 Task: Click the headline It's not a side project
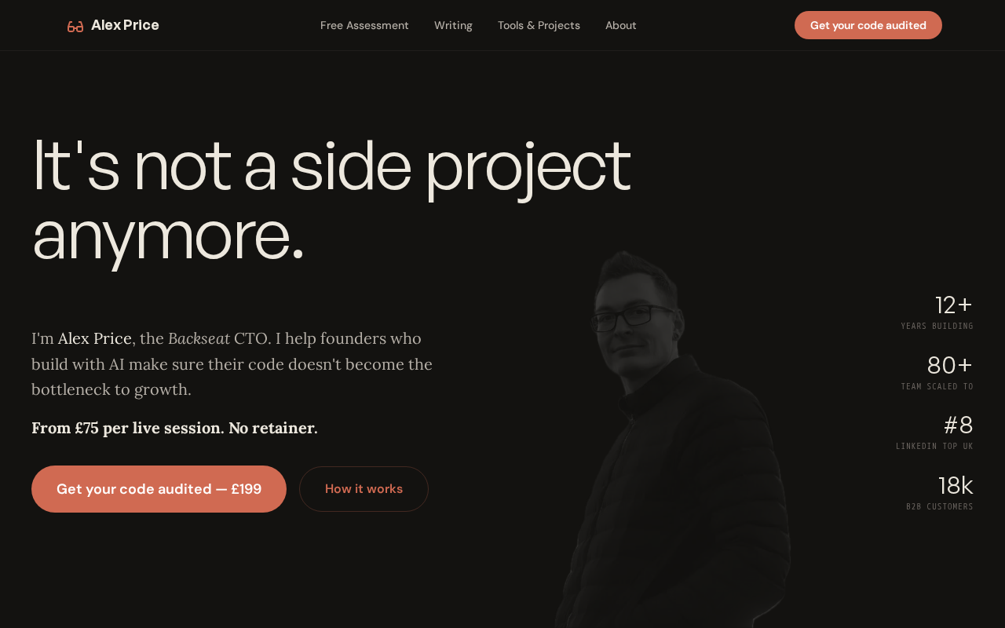click(x=331, y=166)
